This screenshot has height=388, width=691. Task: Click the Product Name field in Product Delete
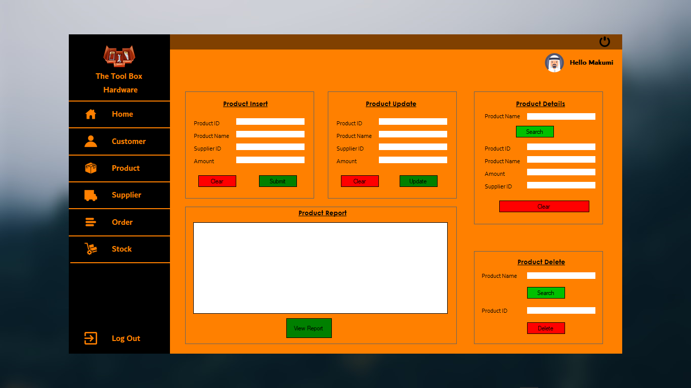click(x=561, y=275)
